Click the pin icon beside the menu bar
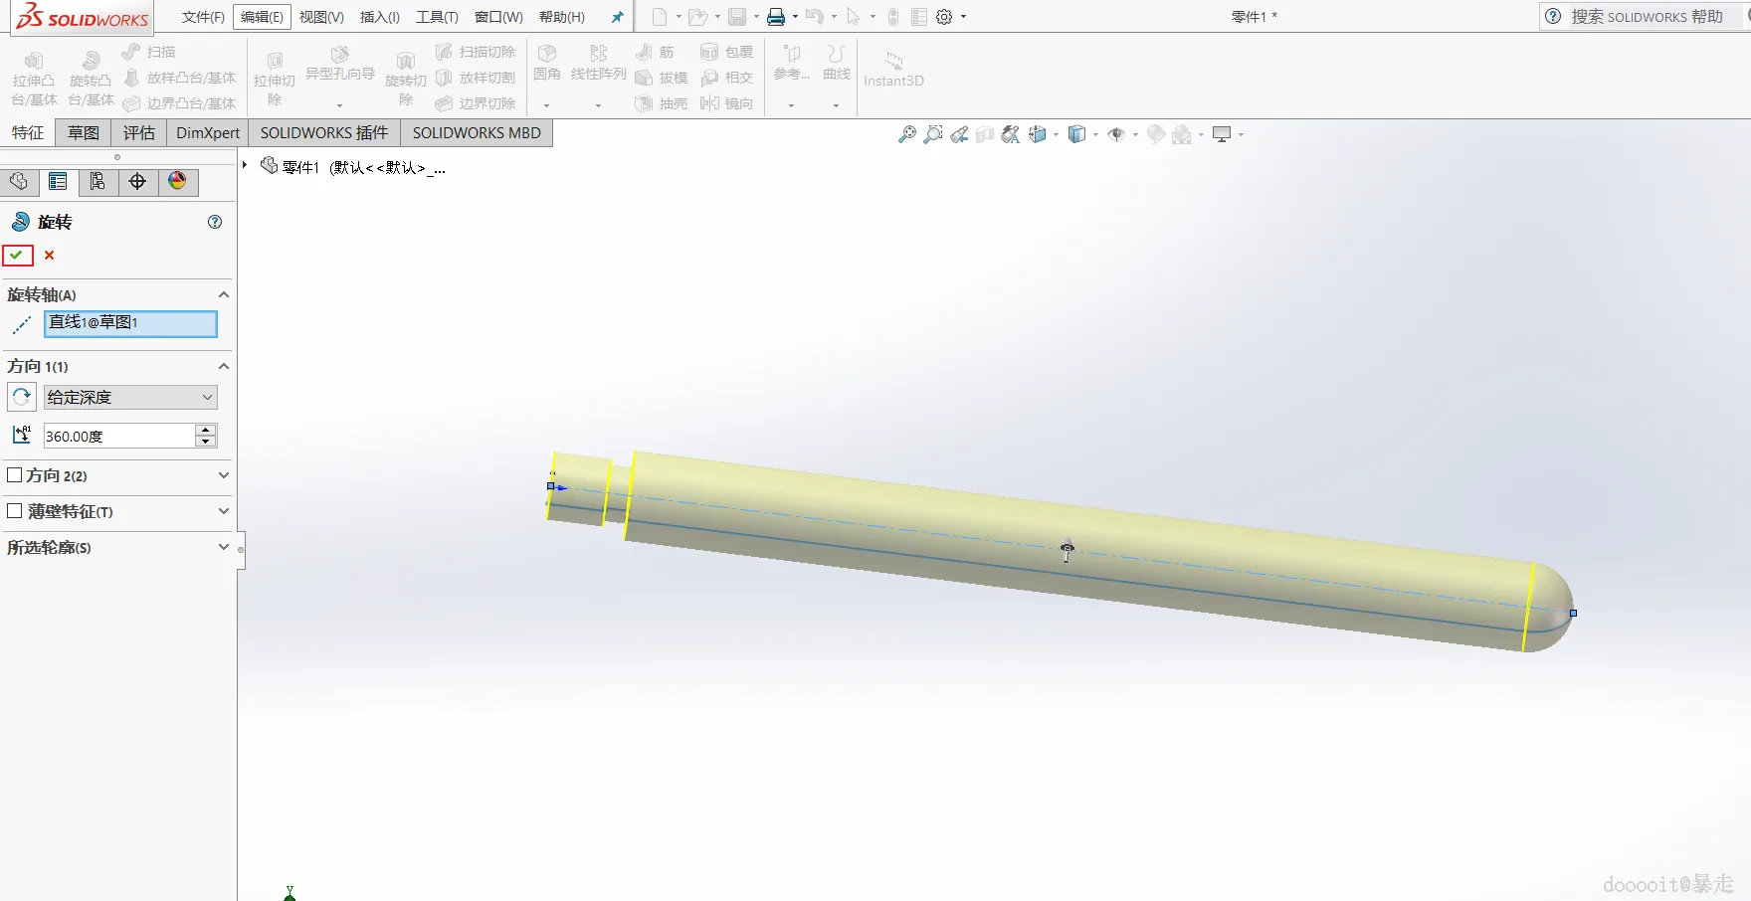 coord(617,17)
